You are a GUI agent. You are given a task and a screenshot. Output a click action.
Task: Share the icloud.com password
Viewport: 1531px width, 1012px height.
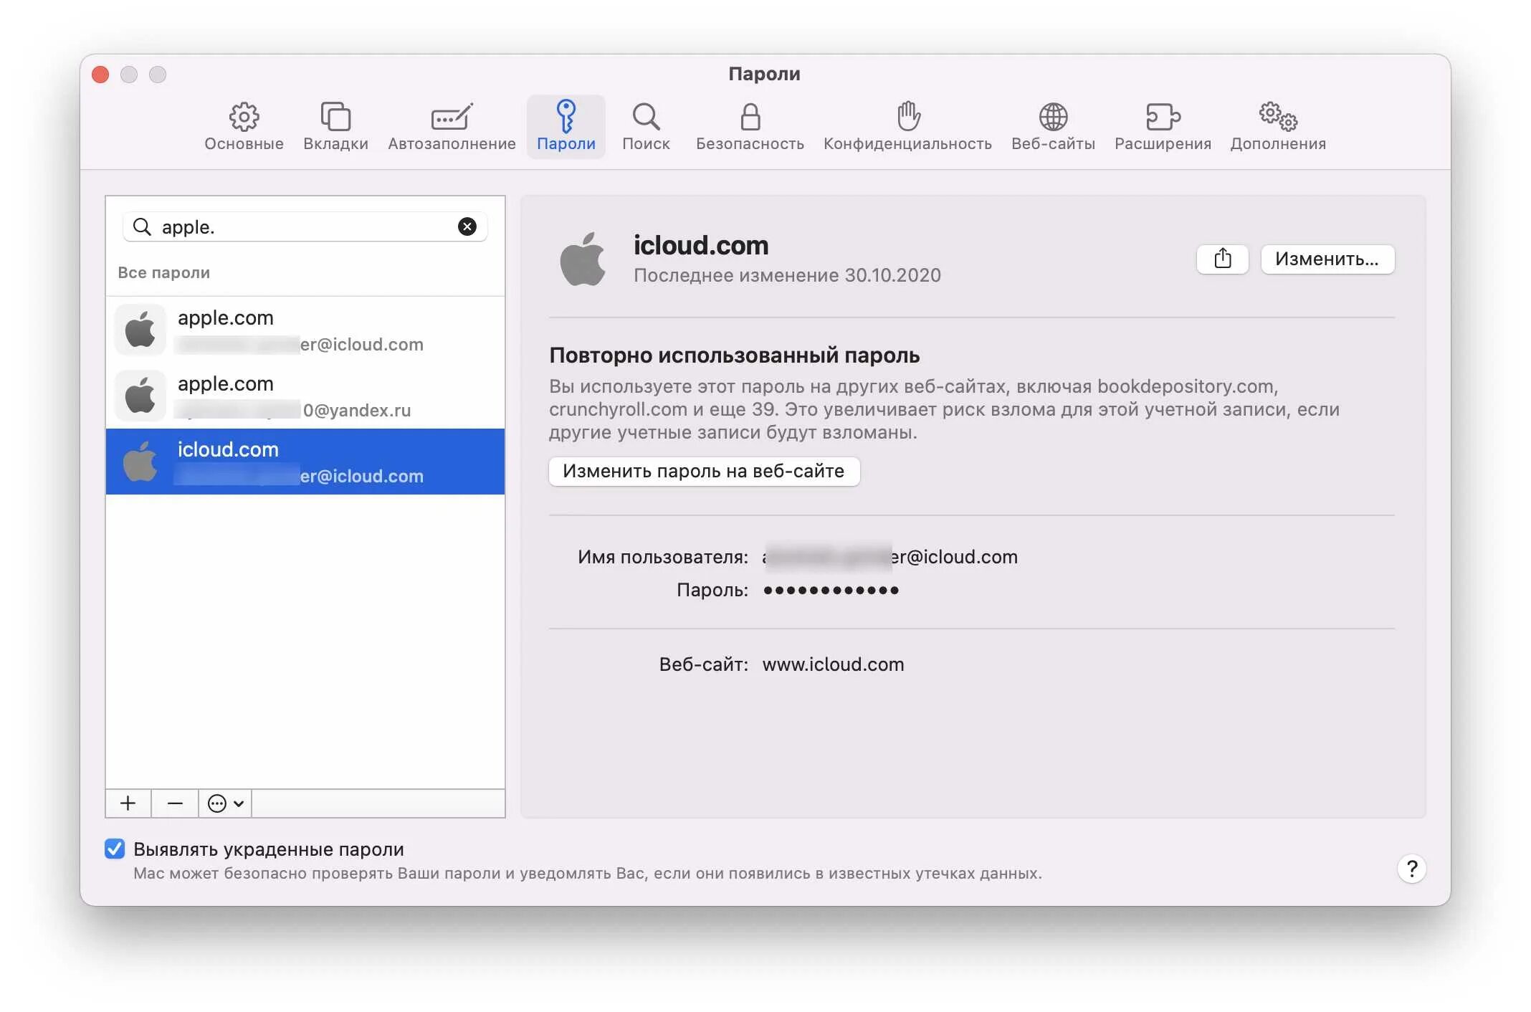pos(1222,259)
